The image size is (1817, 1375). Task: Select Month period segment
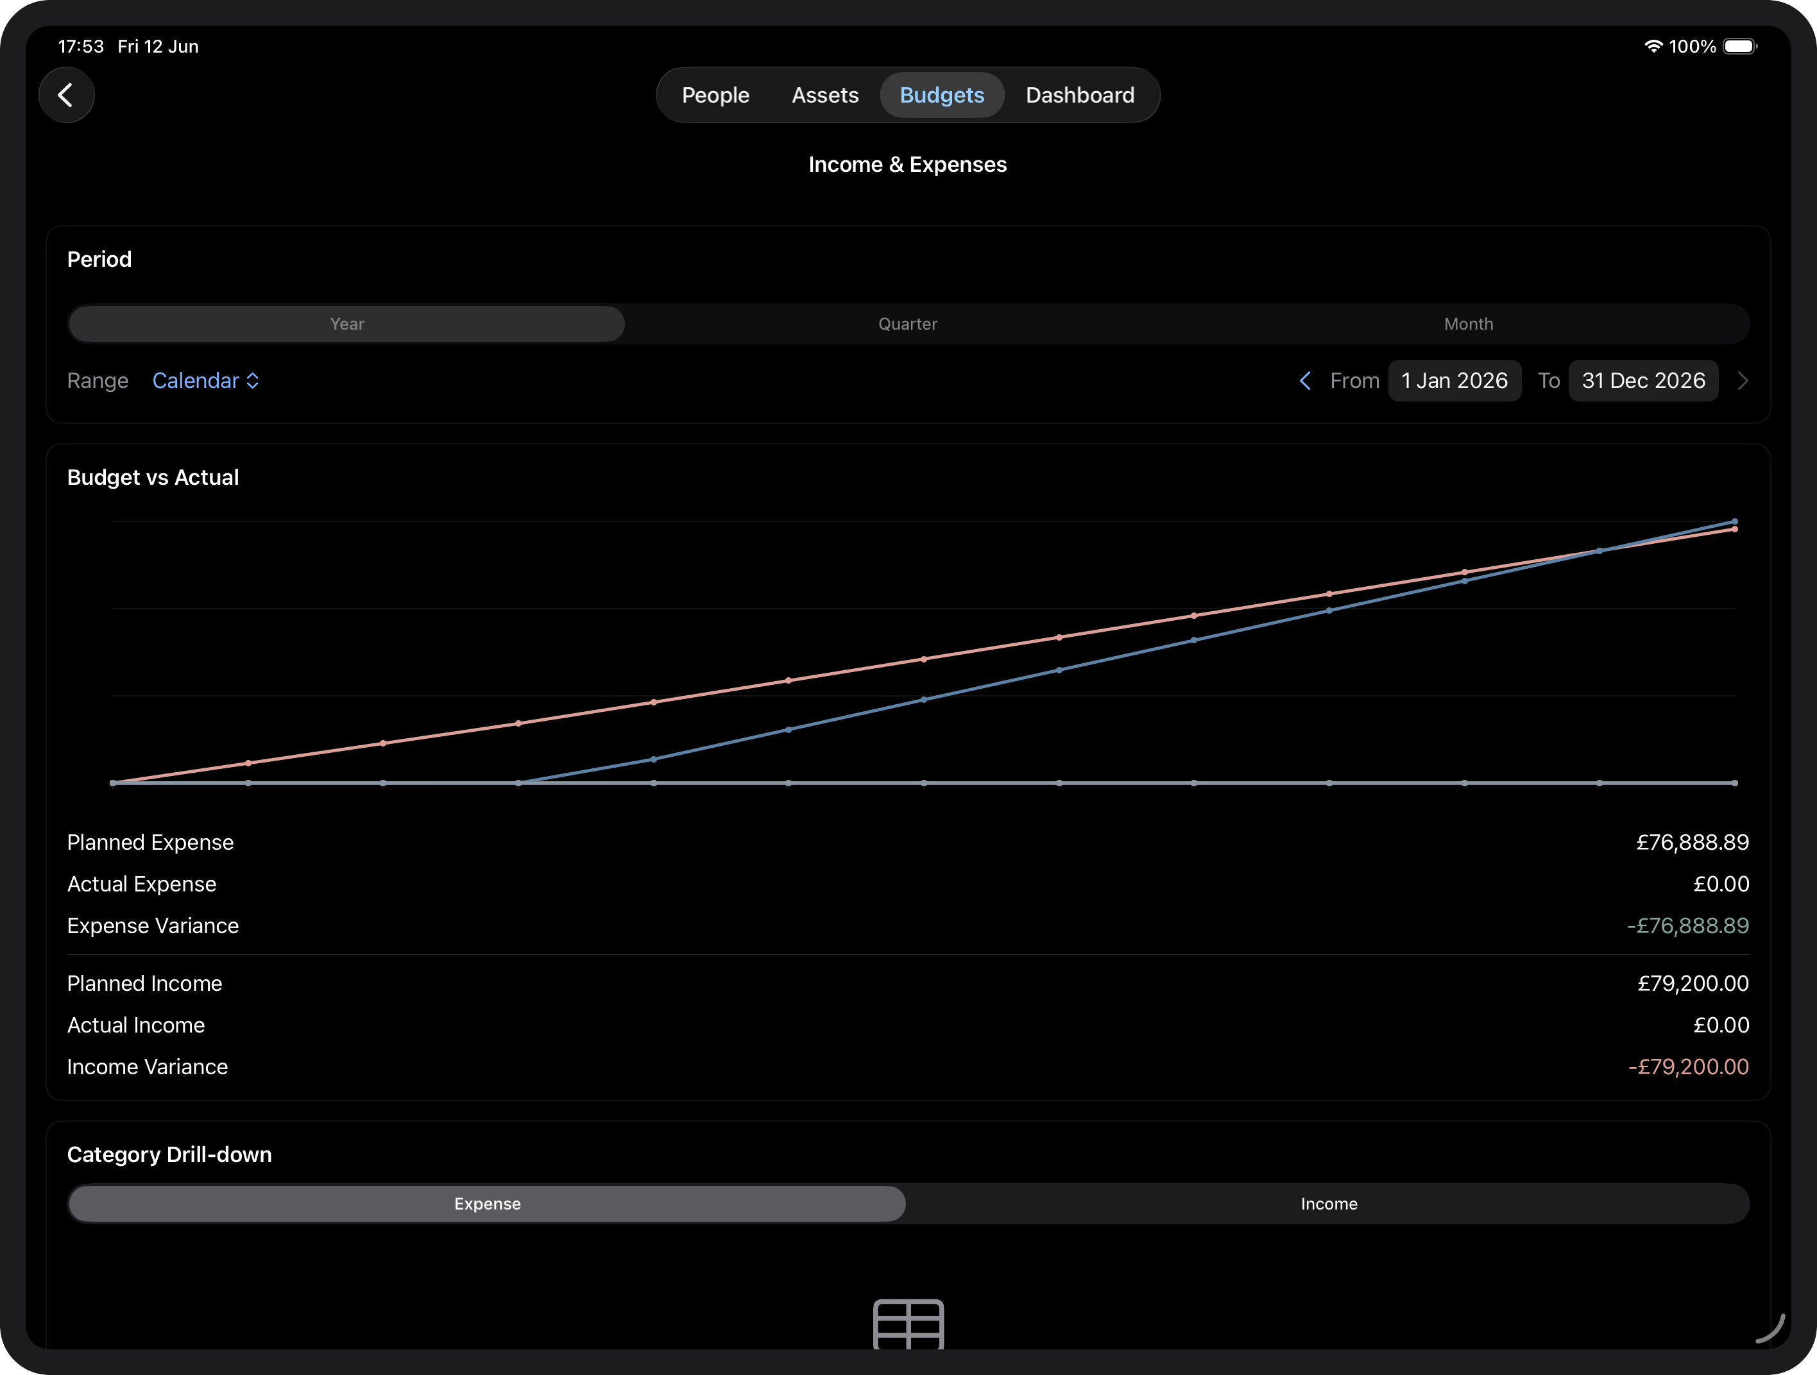[1469, 325]
